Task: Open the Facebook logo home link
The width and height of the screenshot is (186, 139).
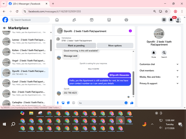Action: 5,20
